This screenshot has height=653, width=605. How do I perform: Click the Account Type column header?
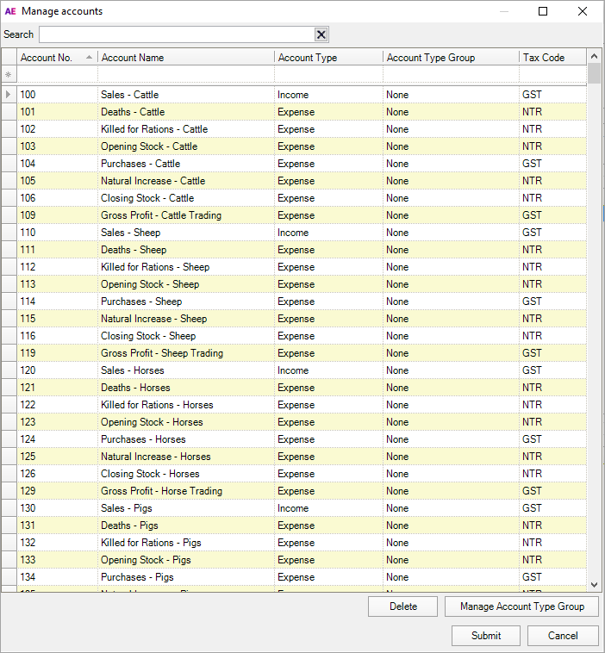327,58
